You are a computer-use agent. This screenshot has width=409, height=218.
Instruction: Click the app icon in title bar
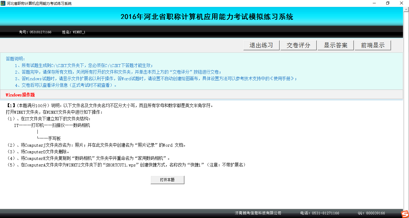click(x=3, y=3)
